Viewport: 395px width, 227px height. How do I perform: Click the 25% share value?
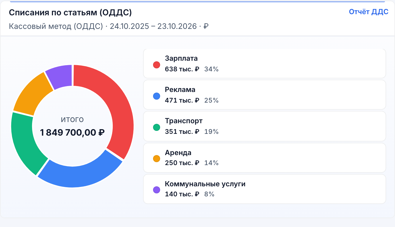point(211,101)
